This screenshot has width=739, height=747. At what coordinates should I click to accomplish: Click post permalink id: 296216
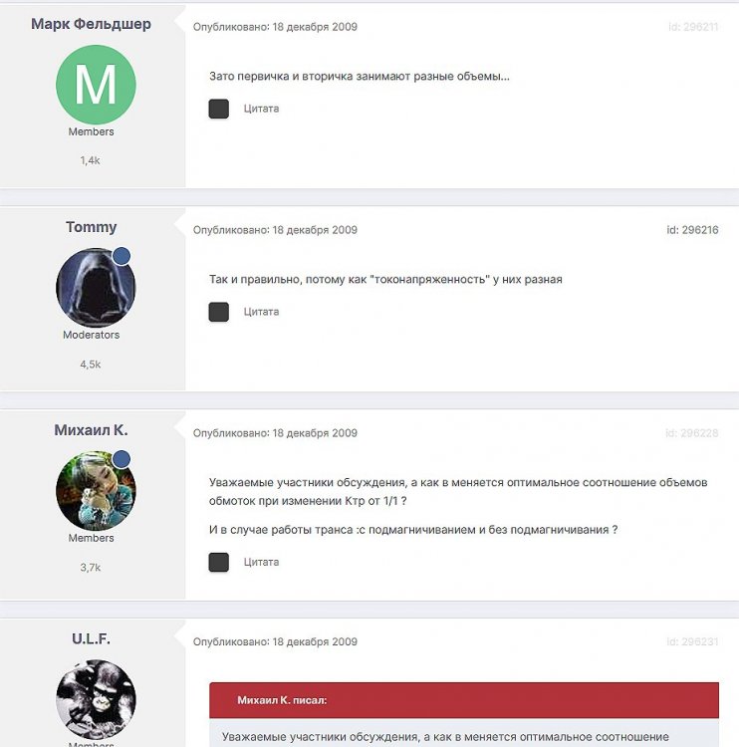[692, 230]
